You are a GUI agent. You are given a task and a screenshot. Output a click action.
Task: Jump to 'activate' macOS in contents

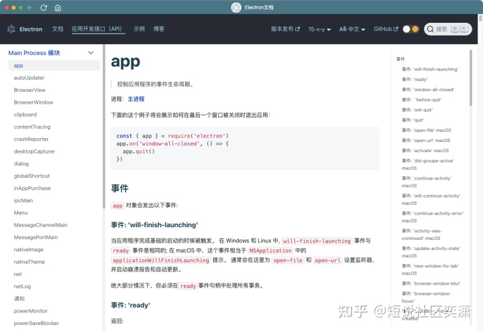[x=425, y=151]
